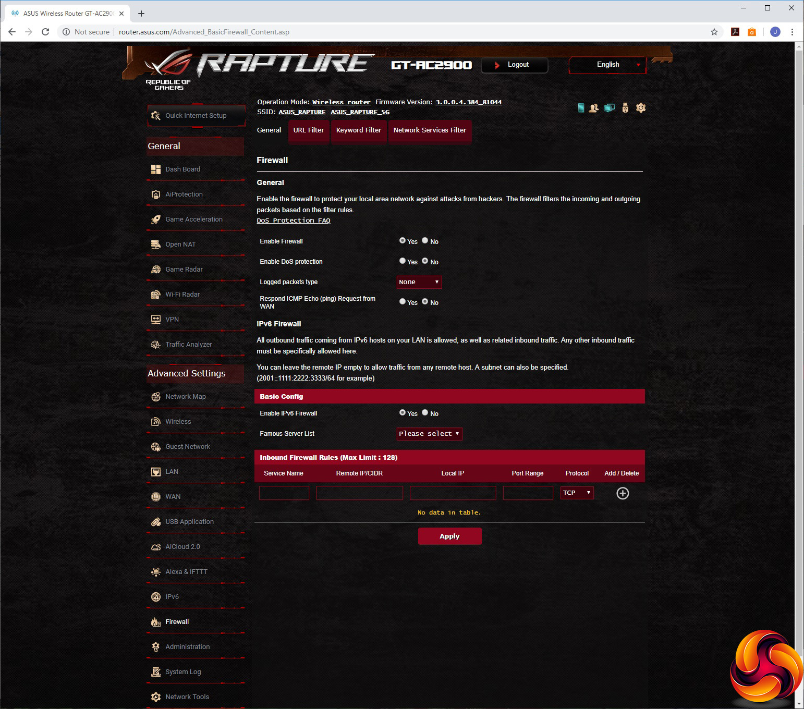Open LAN settings via its icon
The height and width of the screenshot is (709, 804).
pyautogui.click(x=155, y=472)
